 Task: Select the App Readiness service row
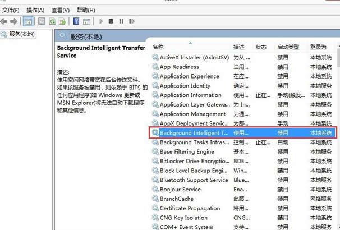coord(242,67)
